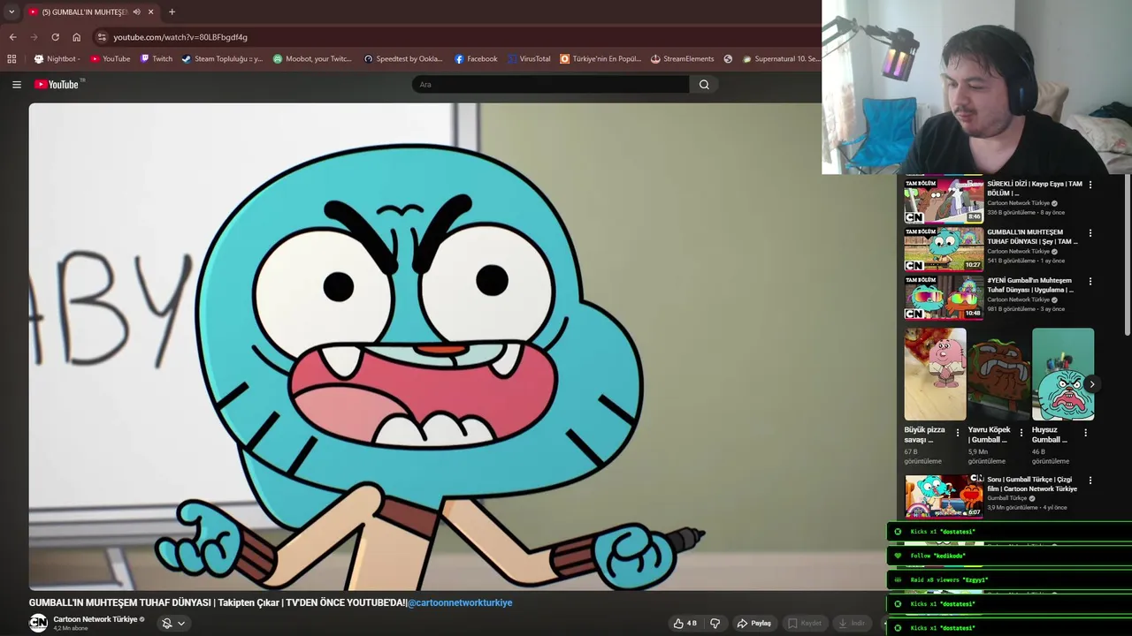The image size is (1132, 636).
Task: Open the tab search dropdown arrow
Action: pyautogui.click(x=11, y=11)
